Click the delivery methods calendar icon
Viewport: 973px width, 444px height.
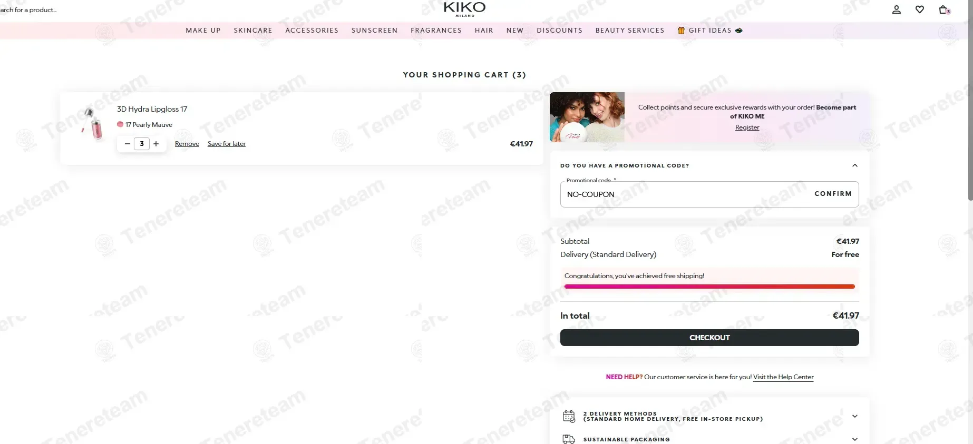(x=569, y=416)
